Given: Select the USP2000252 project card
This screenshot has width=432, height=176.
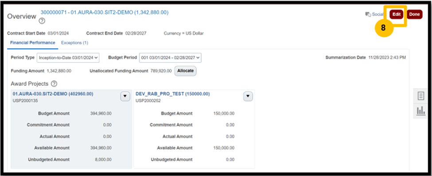Looking at the screenshot, I should click(194, 129).
